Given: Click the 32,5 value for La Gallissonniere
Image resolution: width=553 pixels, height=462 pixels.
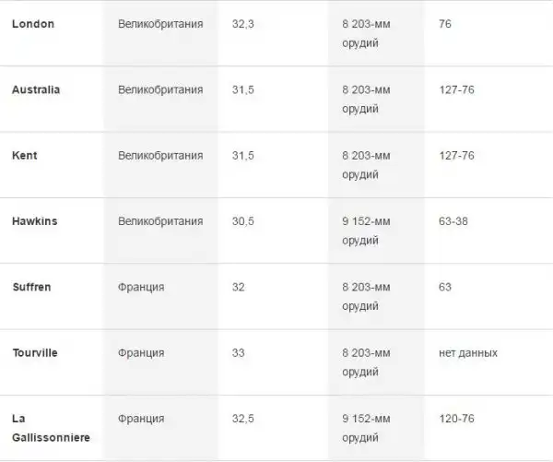Looking at the screenshot, I should (x=244, y=419).
